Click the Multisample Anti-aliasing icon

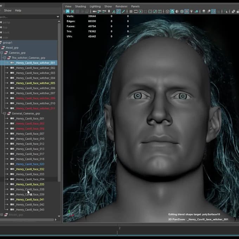click(214, 12)
